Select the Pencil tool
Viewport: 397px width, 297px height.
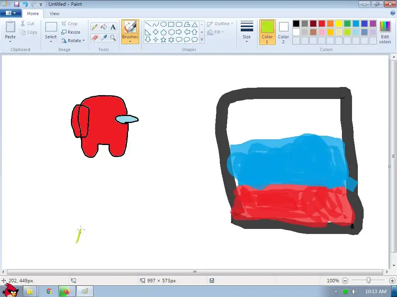(95, 27)
